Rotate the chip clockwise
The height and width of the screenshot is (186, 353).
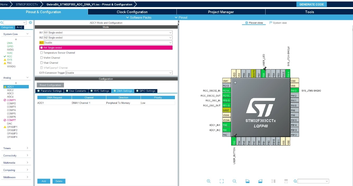(247, 181)
